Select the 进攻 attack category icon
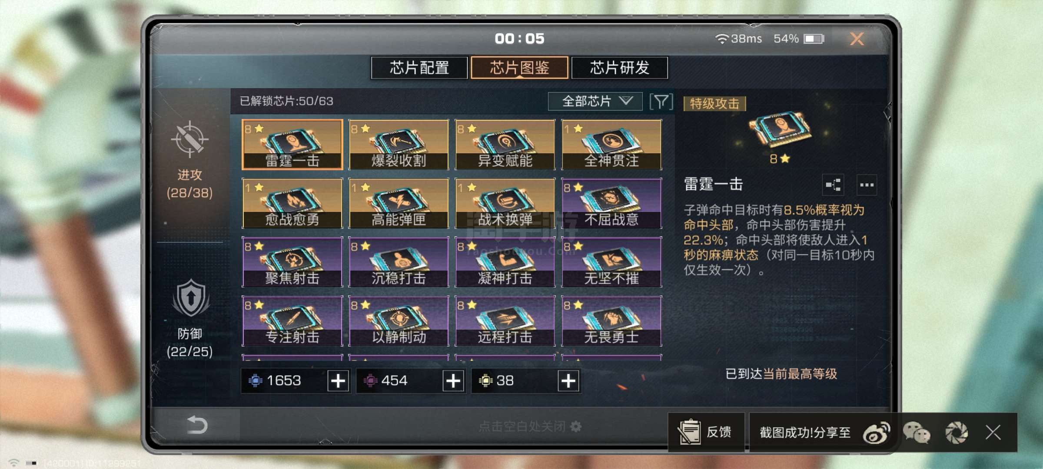Image resolution: width=1043 pixels, height=469 pixels. click(189, 139)
